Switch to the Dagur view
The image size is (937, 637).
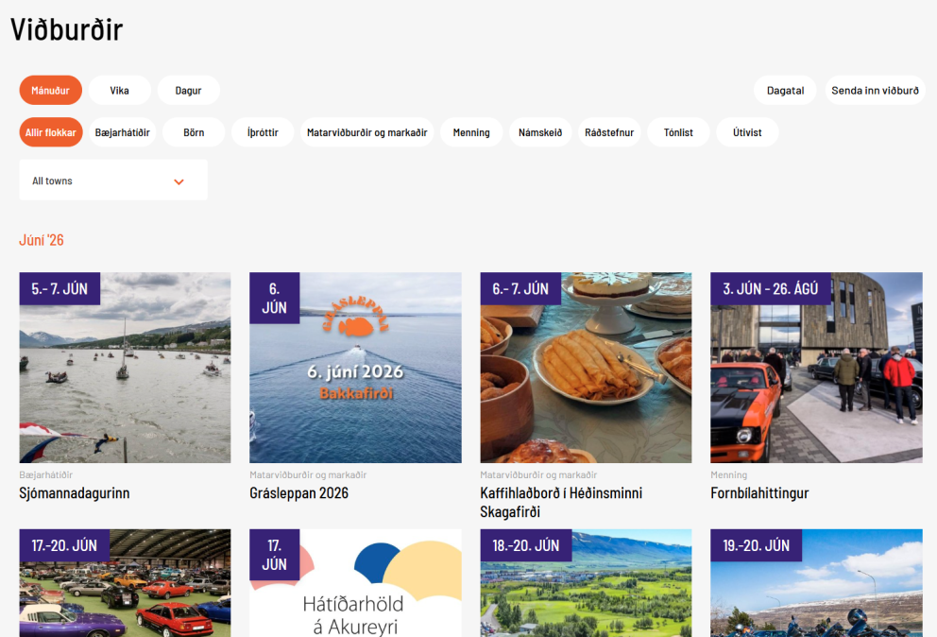pos(188,91)
